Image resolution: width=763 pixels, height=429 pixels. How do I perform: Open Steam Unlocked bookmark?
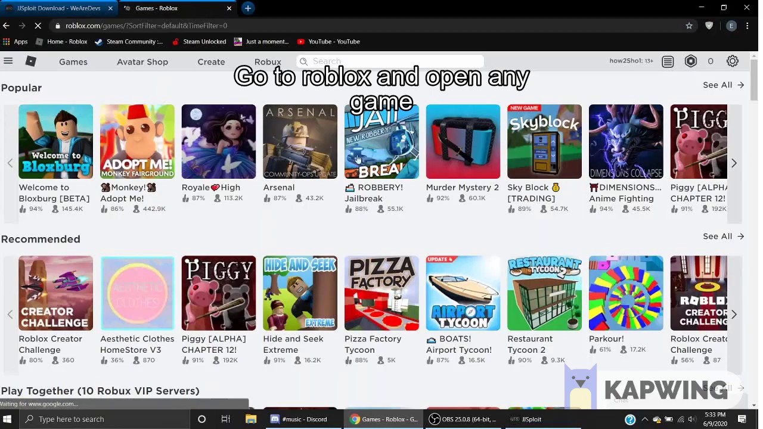point(199,42)
